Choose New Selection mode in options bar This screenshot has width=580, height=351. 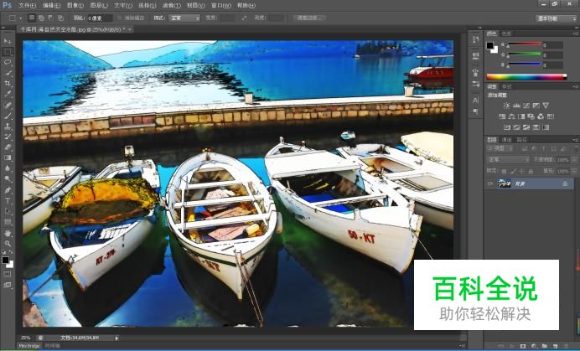pyautogui.click(x=32, y=18)
